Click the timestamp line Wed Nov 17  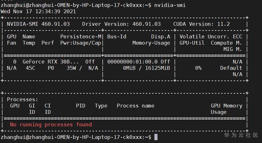(38, 11)
